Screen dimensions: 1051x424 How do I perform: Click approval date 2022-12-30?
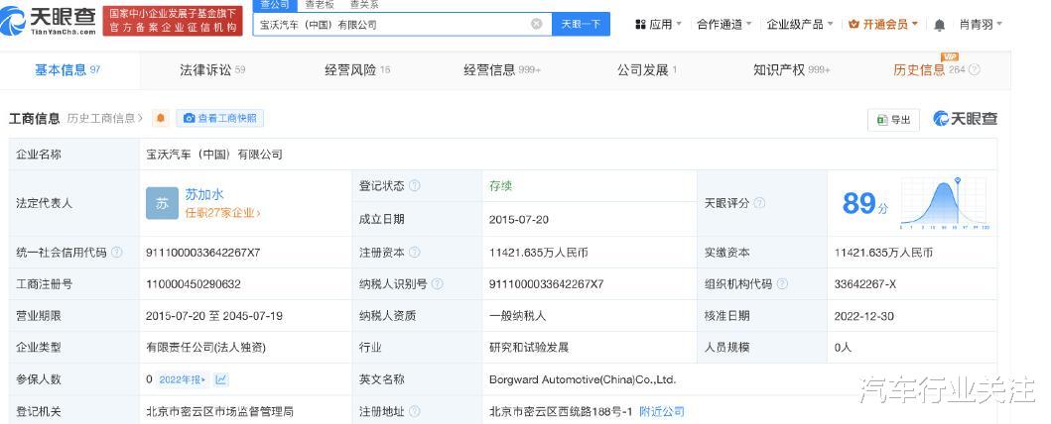click(x=864, y=316)
